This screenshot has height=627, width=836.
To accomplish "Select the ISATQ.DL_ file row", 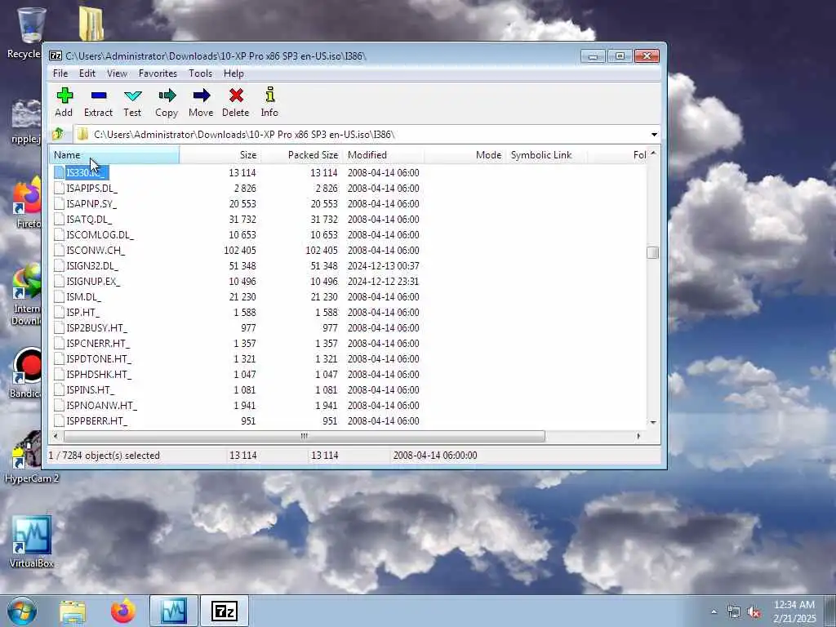I will (x=88, y=219).
